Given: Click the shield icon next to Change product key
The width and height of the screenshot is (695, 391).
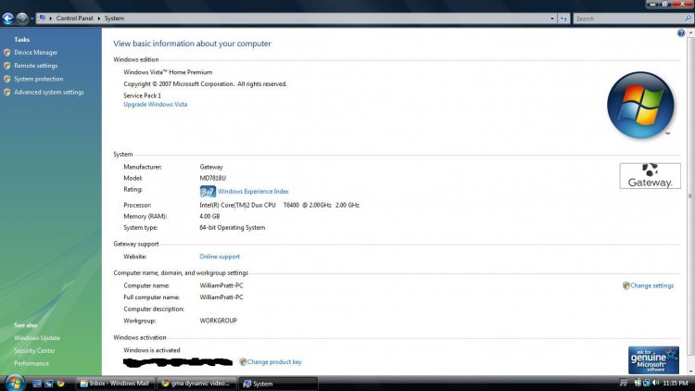Looking at the screenshot, I should point(243,362).
